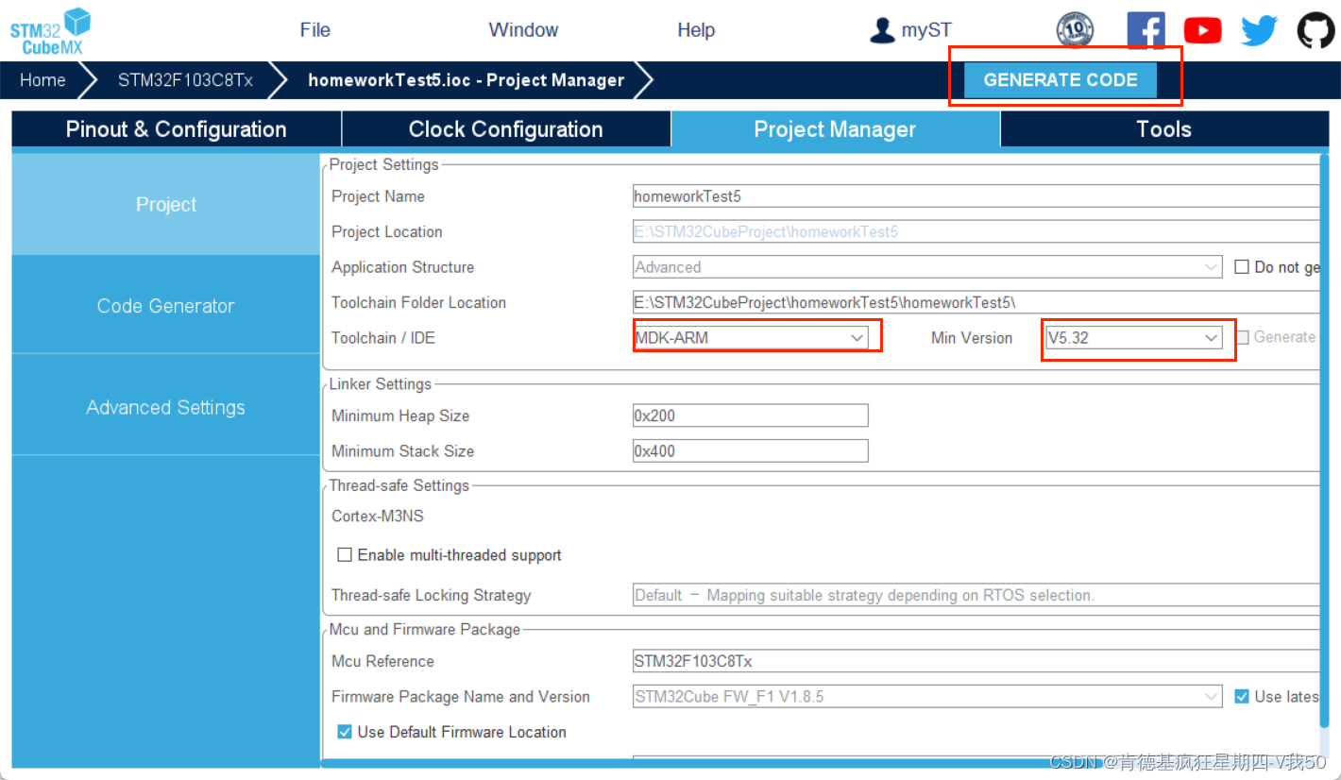This screenshot has width=1341, height=780.
Task: Toggle the Do not generate checkbox
Action: coord(1242,267)
